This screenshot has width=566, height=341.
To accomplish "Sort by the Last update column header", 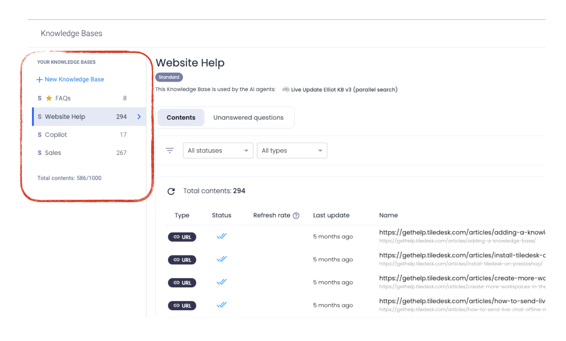I will (x=331, y=216).
